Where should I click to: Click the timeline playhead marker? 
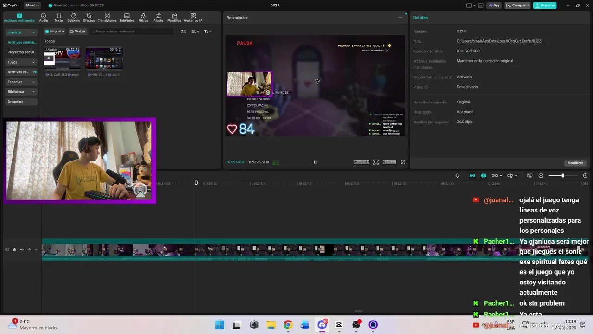[196, 183]
